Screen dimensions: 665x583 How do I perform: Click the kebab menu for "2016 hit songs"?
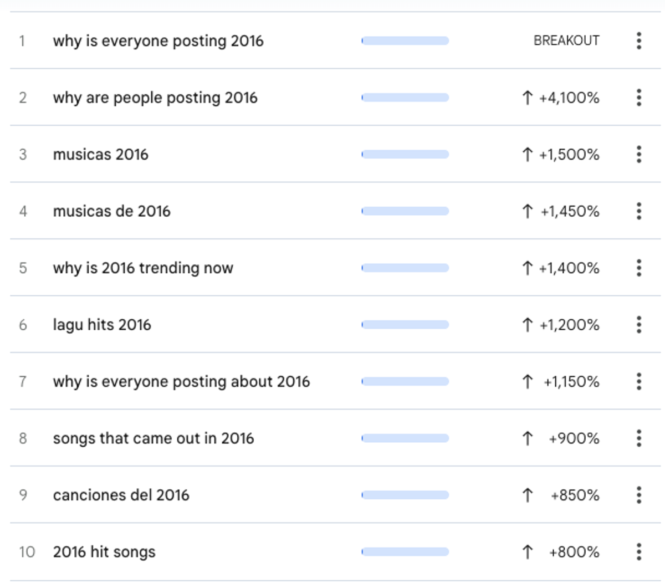coord(639,552)
